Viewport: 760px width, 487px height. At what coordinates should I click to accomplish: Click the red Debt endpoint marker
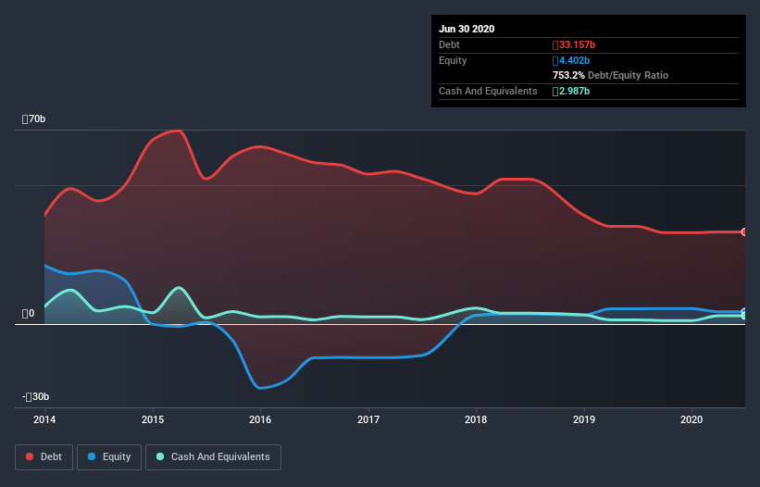click(x=744, y=232)
